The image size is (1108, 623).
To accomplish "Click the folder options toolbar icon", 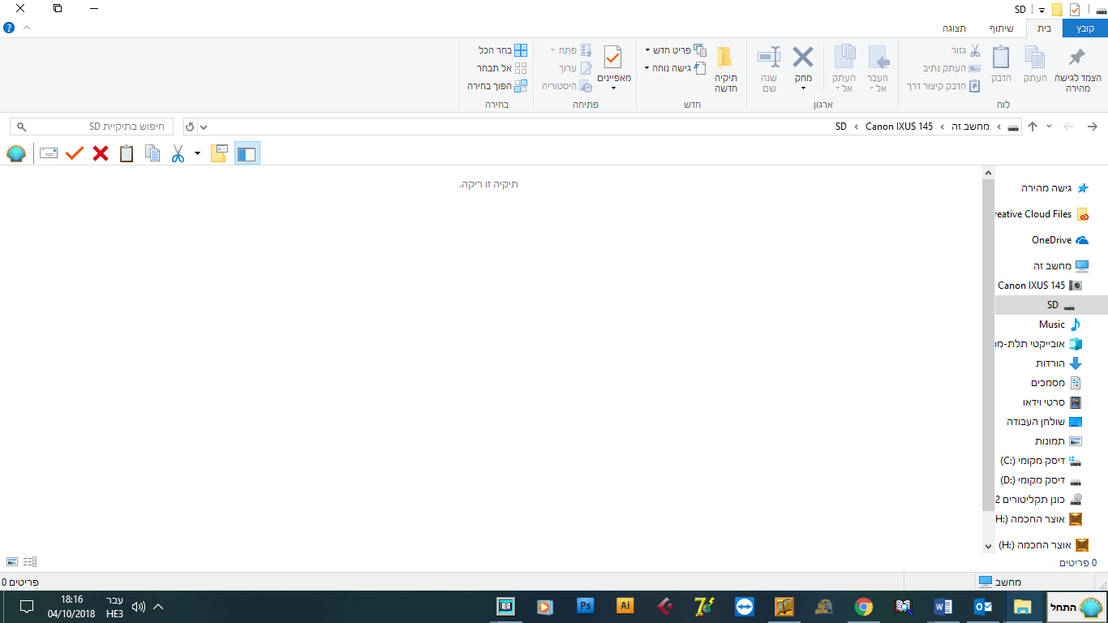I will pos(219,153).
